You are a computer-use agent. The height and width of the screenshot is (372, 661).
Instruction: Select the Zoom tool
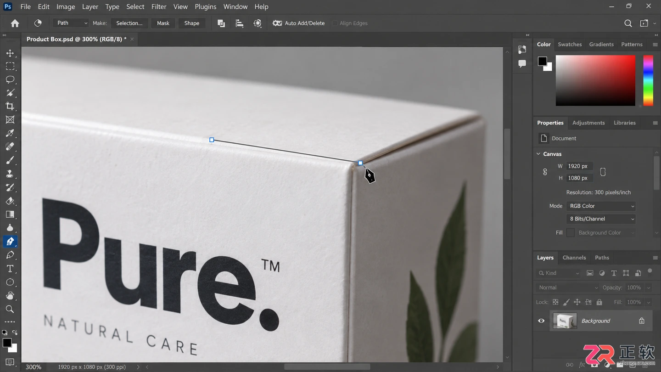pyautogui.click(x=10, y=309)
